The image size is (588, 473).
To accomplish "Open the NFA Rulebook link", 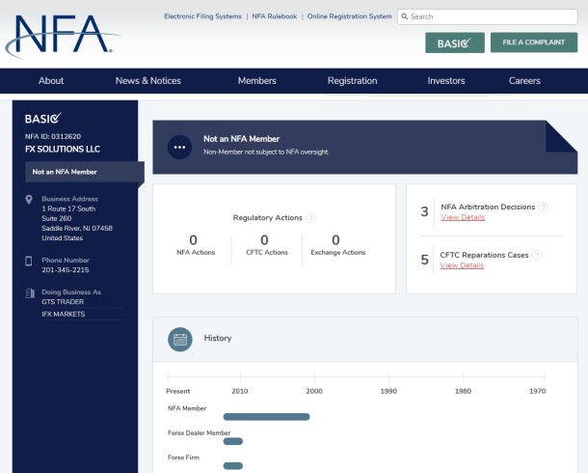I will [275, 16].
